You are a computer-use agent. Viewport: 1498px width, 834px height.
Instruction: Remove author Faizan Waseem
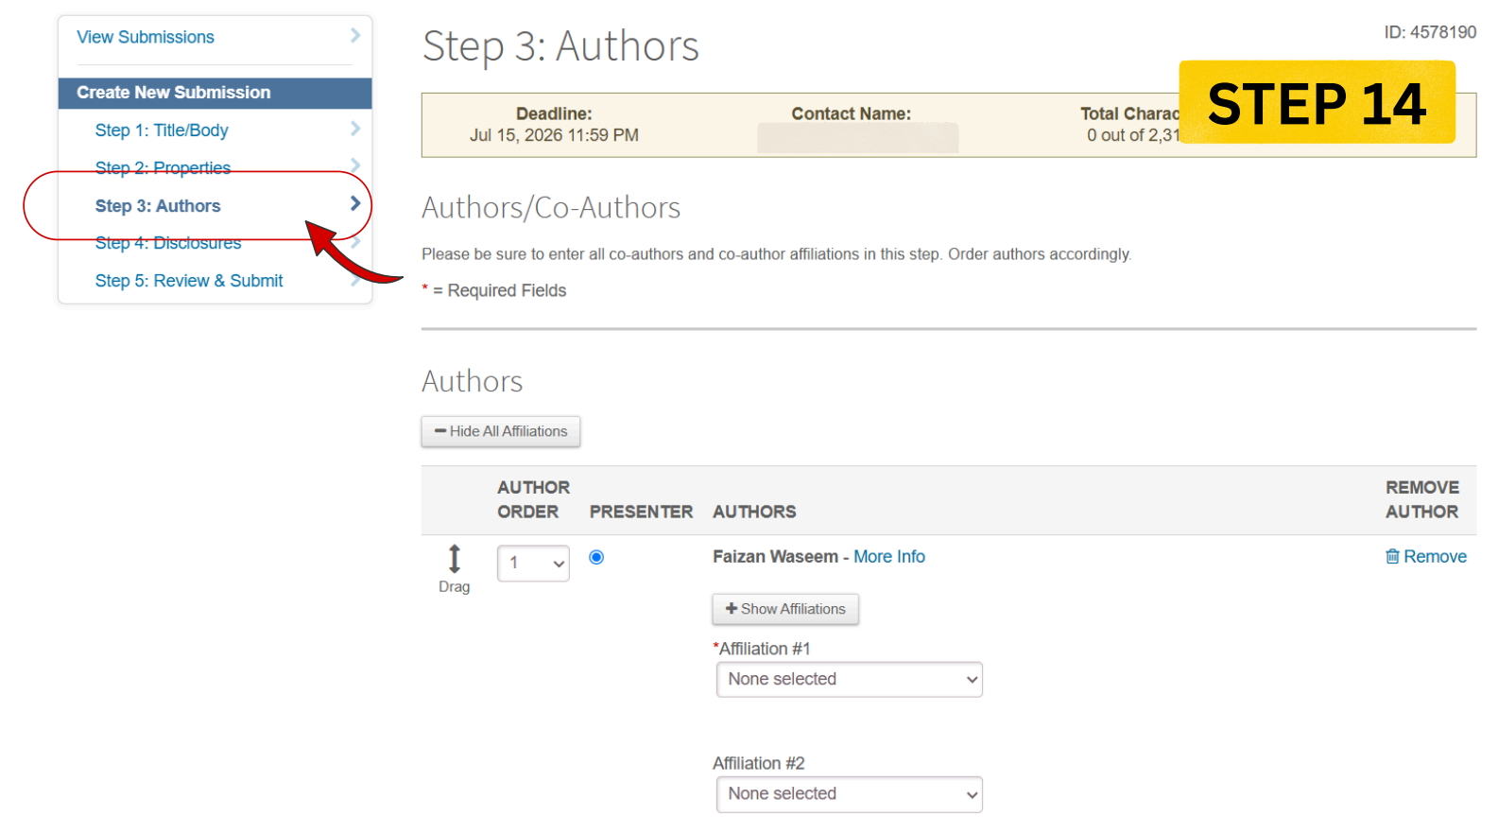pos(1426,557)
